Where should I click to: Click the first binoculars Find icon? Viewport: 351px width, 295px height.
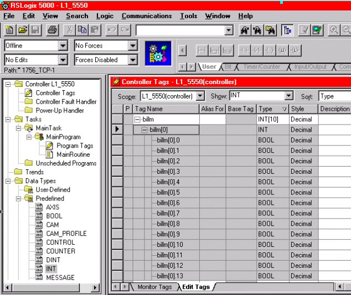(x=245, y=30)
